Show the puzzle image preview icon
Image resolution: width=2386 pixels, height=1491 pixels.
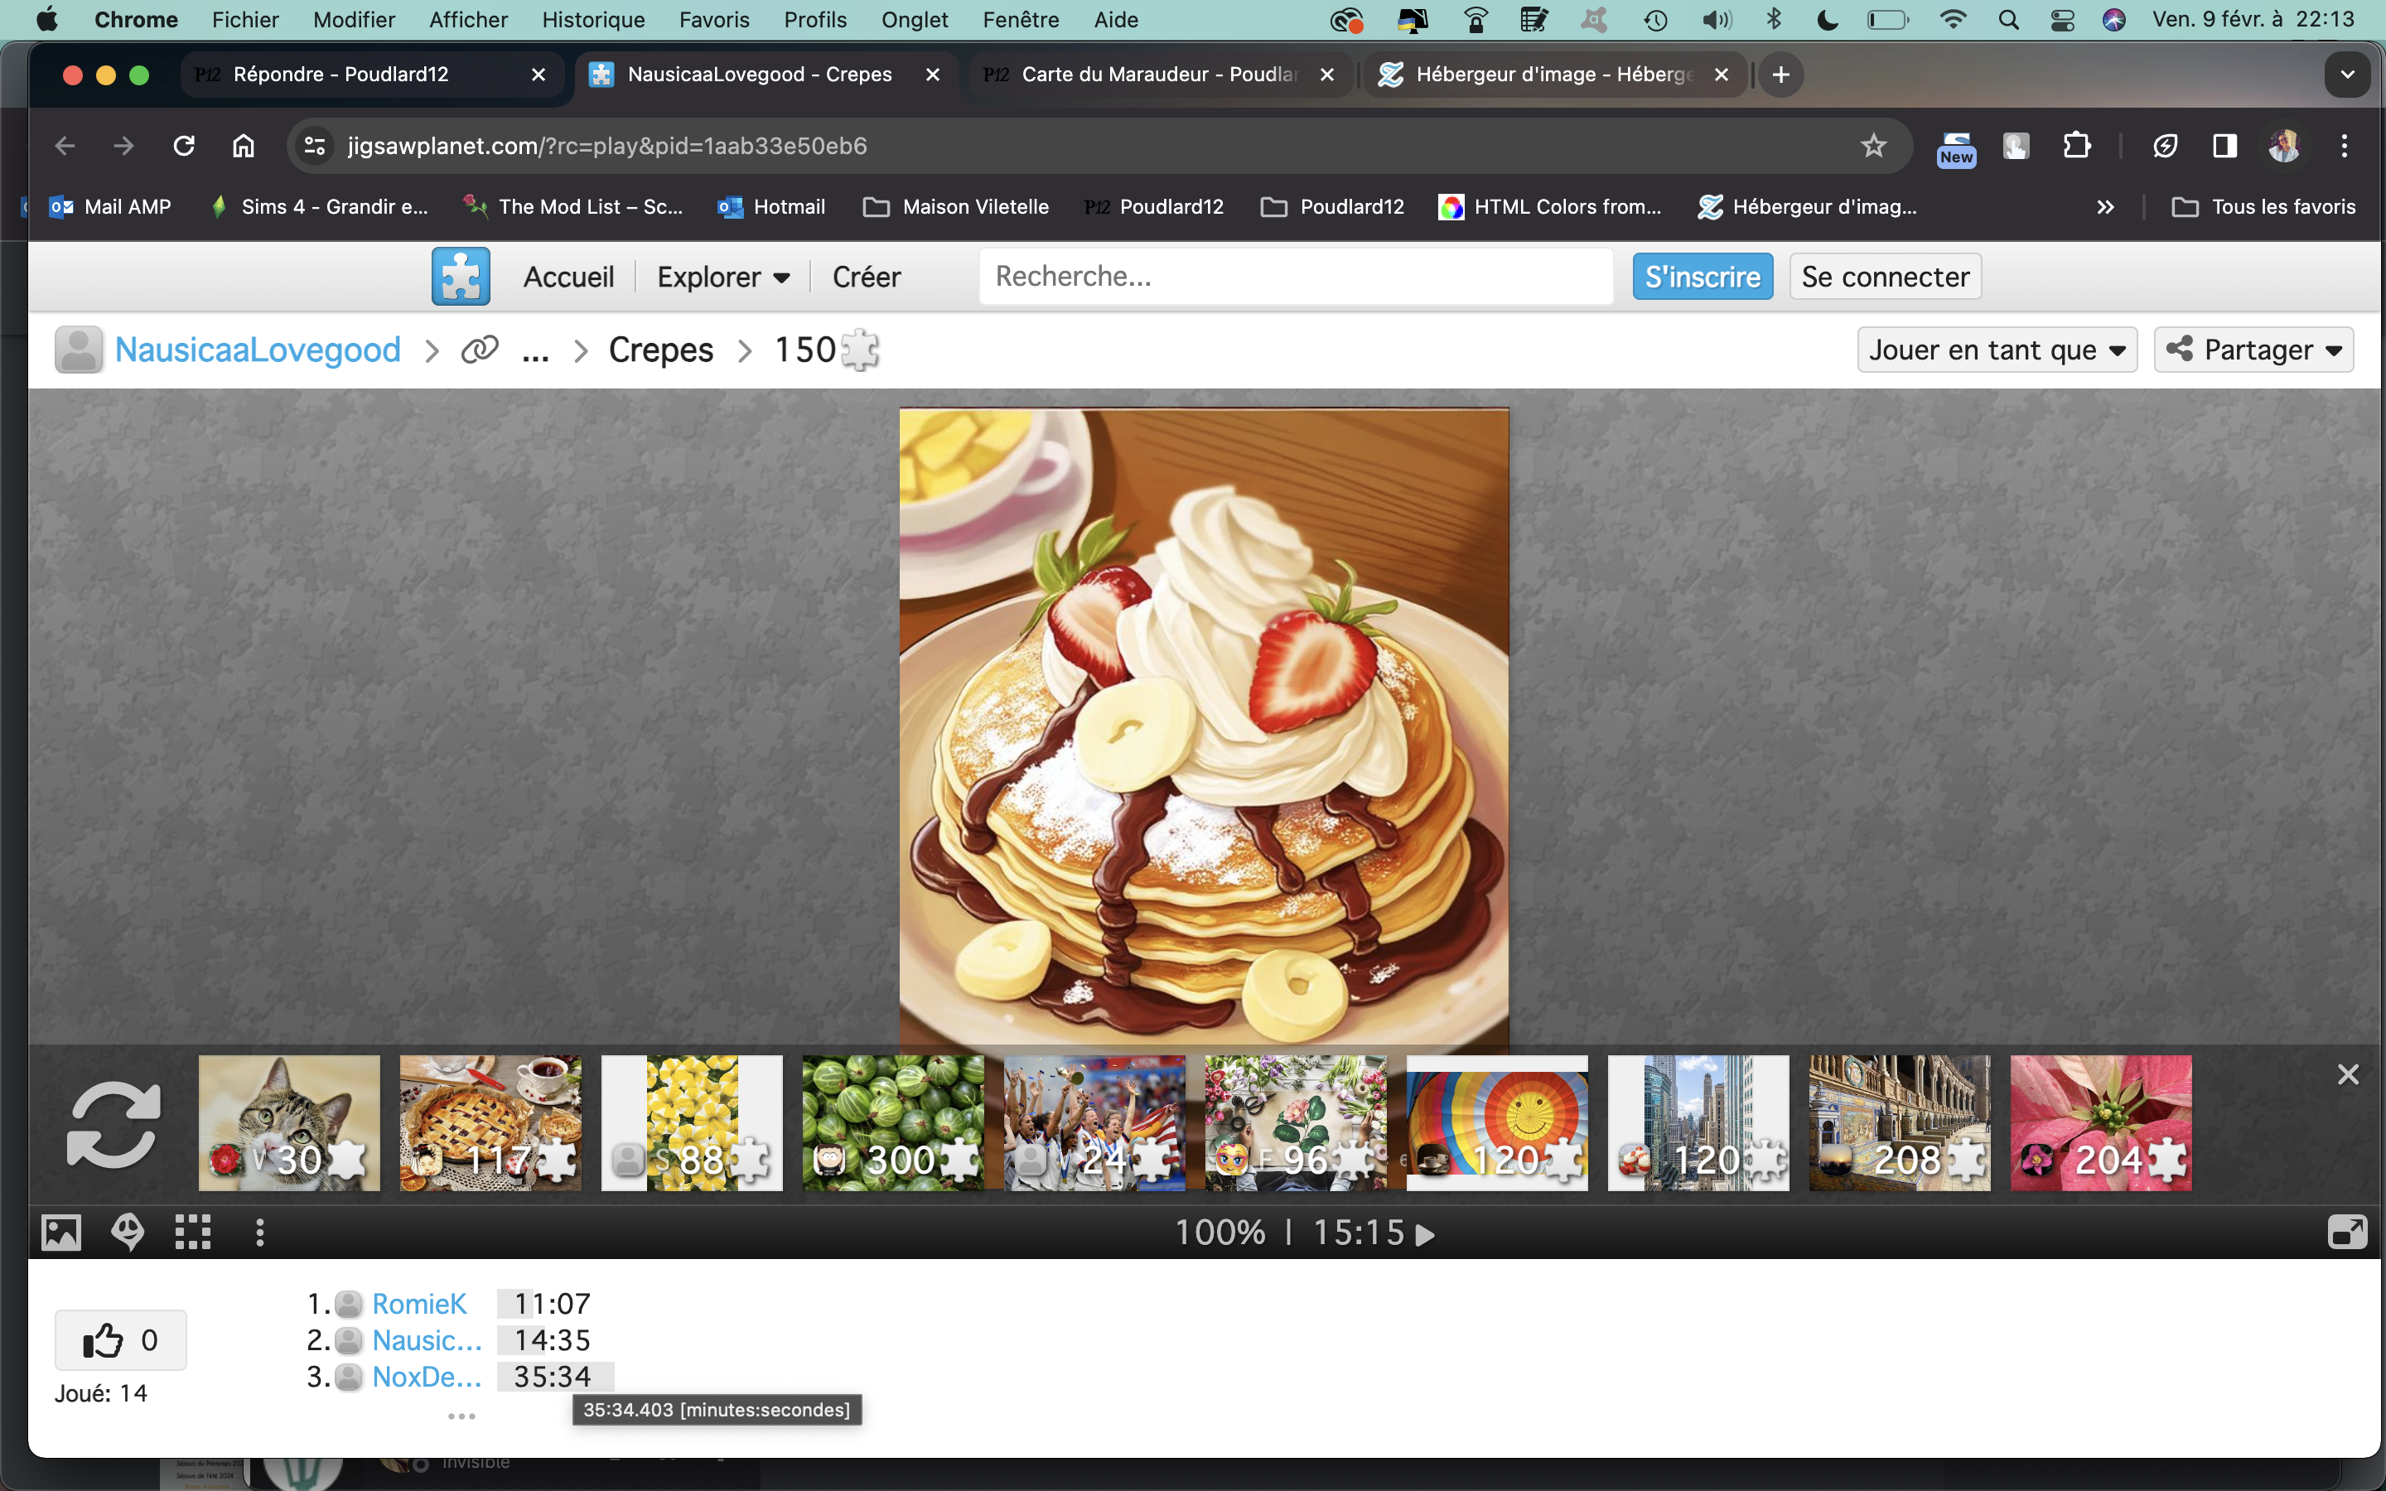(x=61, y=1233)
